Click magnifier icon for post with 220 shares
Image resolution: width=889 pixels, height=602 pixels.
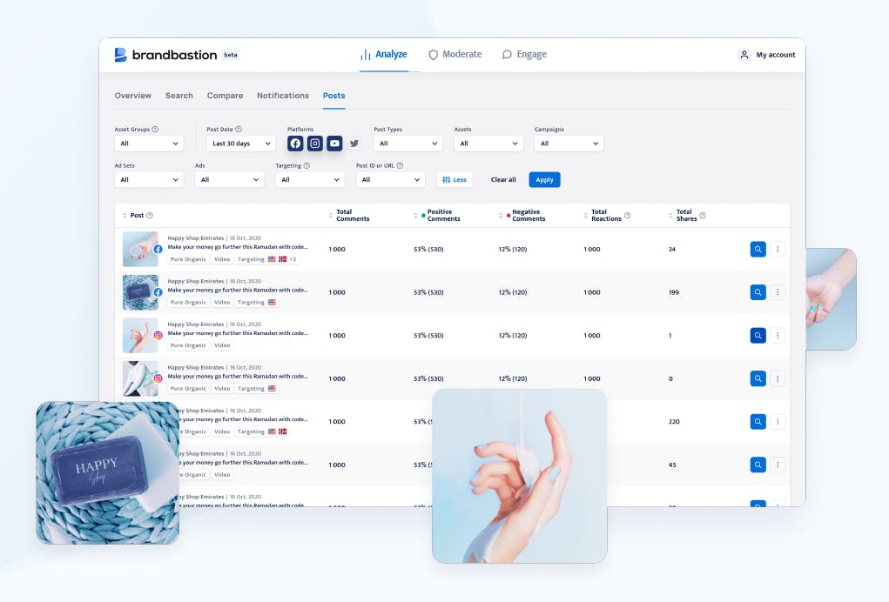758,421
